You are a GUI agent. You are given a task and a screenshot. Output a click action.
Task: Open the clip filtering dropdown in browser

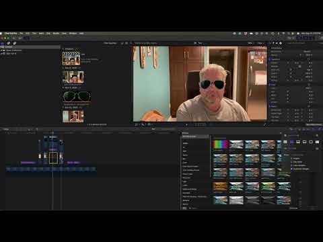111,43
